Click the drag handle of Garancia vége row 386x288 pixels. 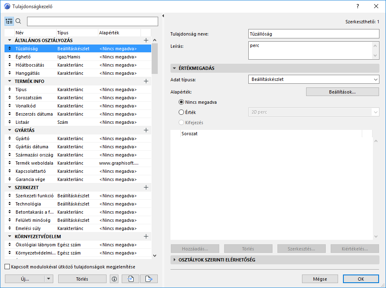tap(9, 179)
